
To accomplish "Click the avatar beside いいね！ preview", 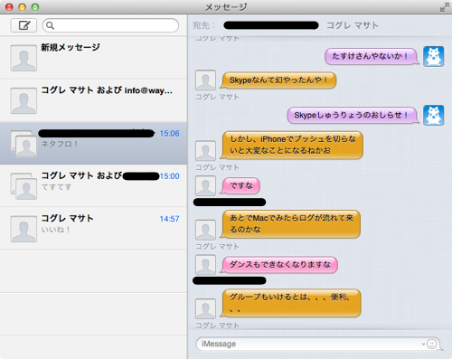I will coord(24,229).
